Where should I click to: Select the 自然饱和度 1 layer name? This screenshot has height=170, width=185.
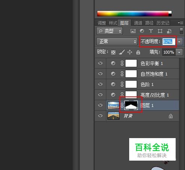coord(154,74)
